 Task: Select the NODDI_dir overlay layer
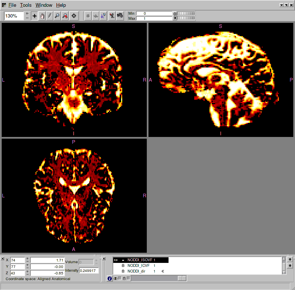point(137,271)
